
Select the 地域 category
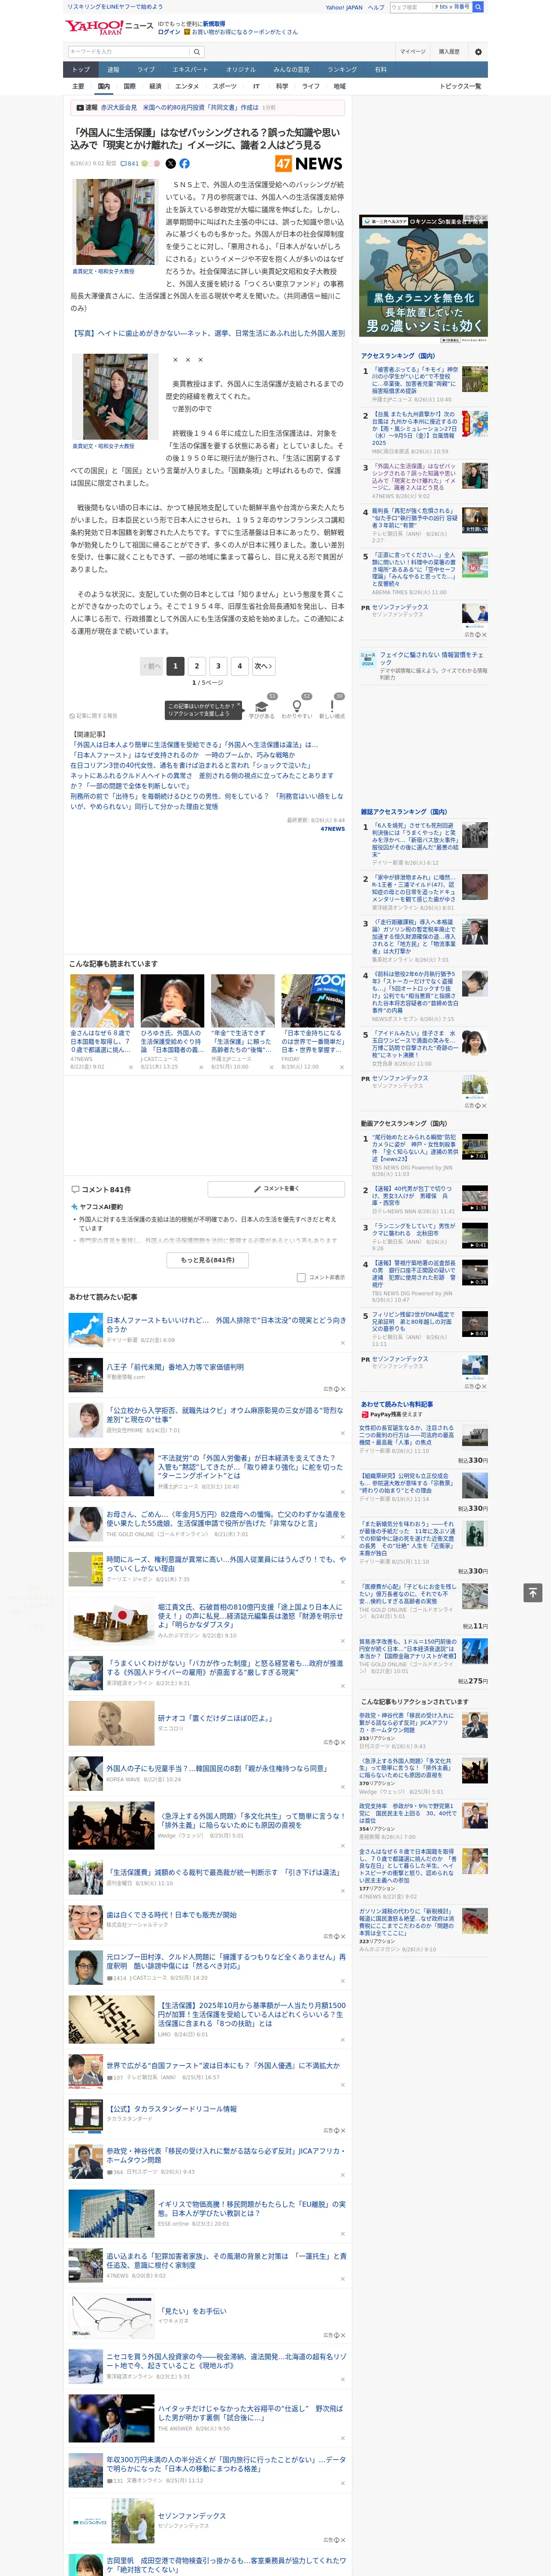[339, 86]
